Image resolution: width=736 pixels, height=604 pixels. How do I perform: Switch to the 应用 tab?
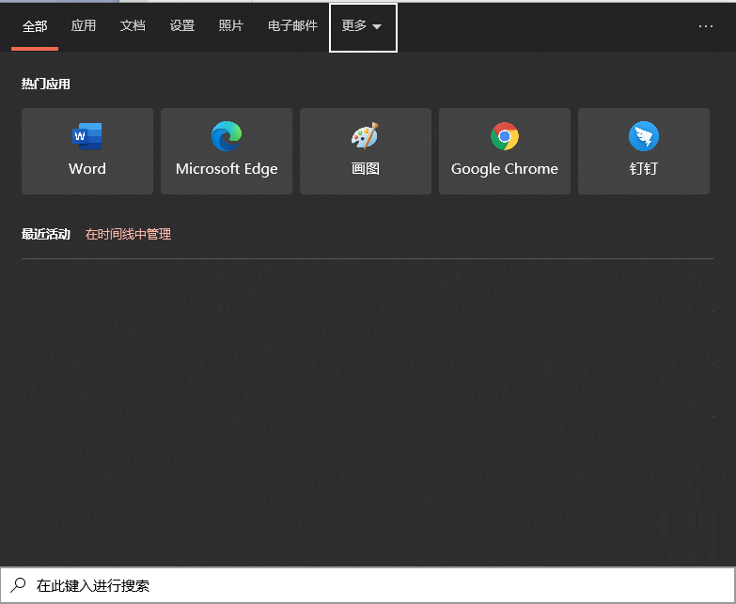[84, 25]
